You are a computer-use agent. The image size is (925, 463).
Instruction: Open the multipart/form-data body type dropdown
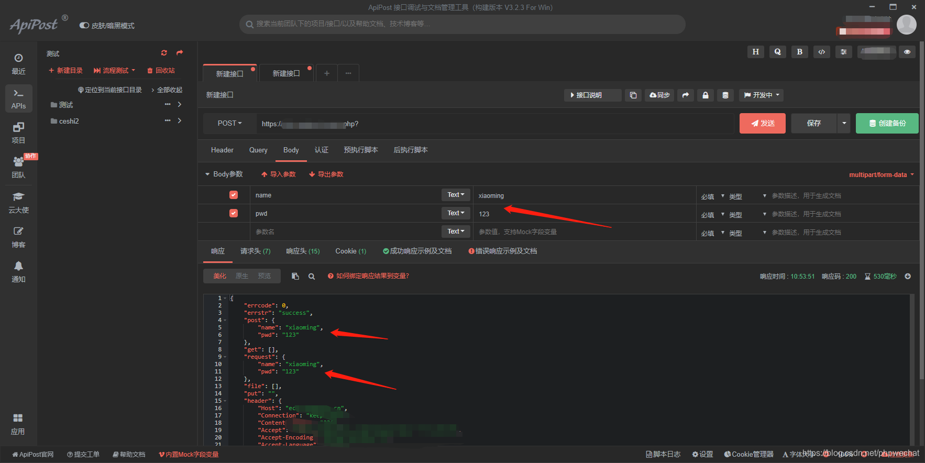click(882, 175)
